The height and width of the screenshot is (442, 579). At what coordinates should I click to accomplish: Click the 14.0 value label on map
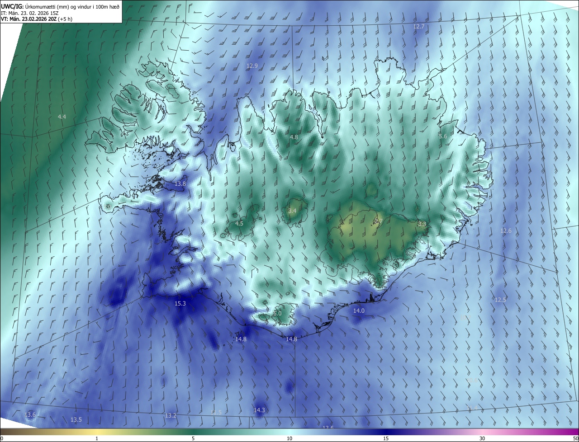click(x=359, y=311)
